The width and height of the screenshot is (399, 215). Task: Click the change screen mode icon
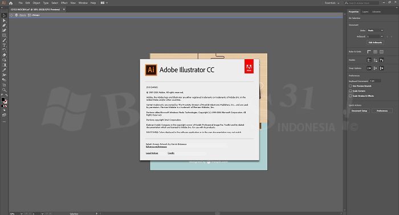[x=4, y=115]
